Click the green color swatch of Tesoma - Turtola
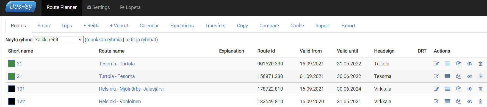Viewport: 487px width, 107px height. (x=12, y=64)
